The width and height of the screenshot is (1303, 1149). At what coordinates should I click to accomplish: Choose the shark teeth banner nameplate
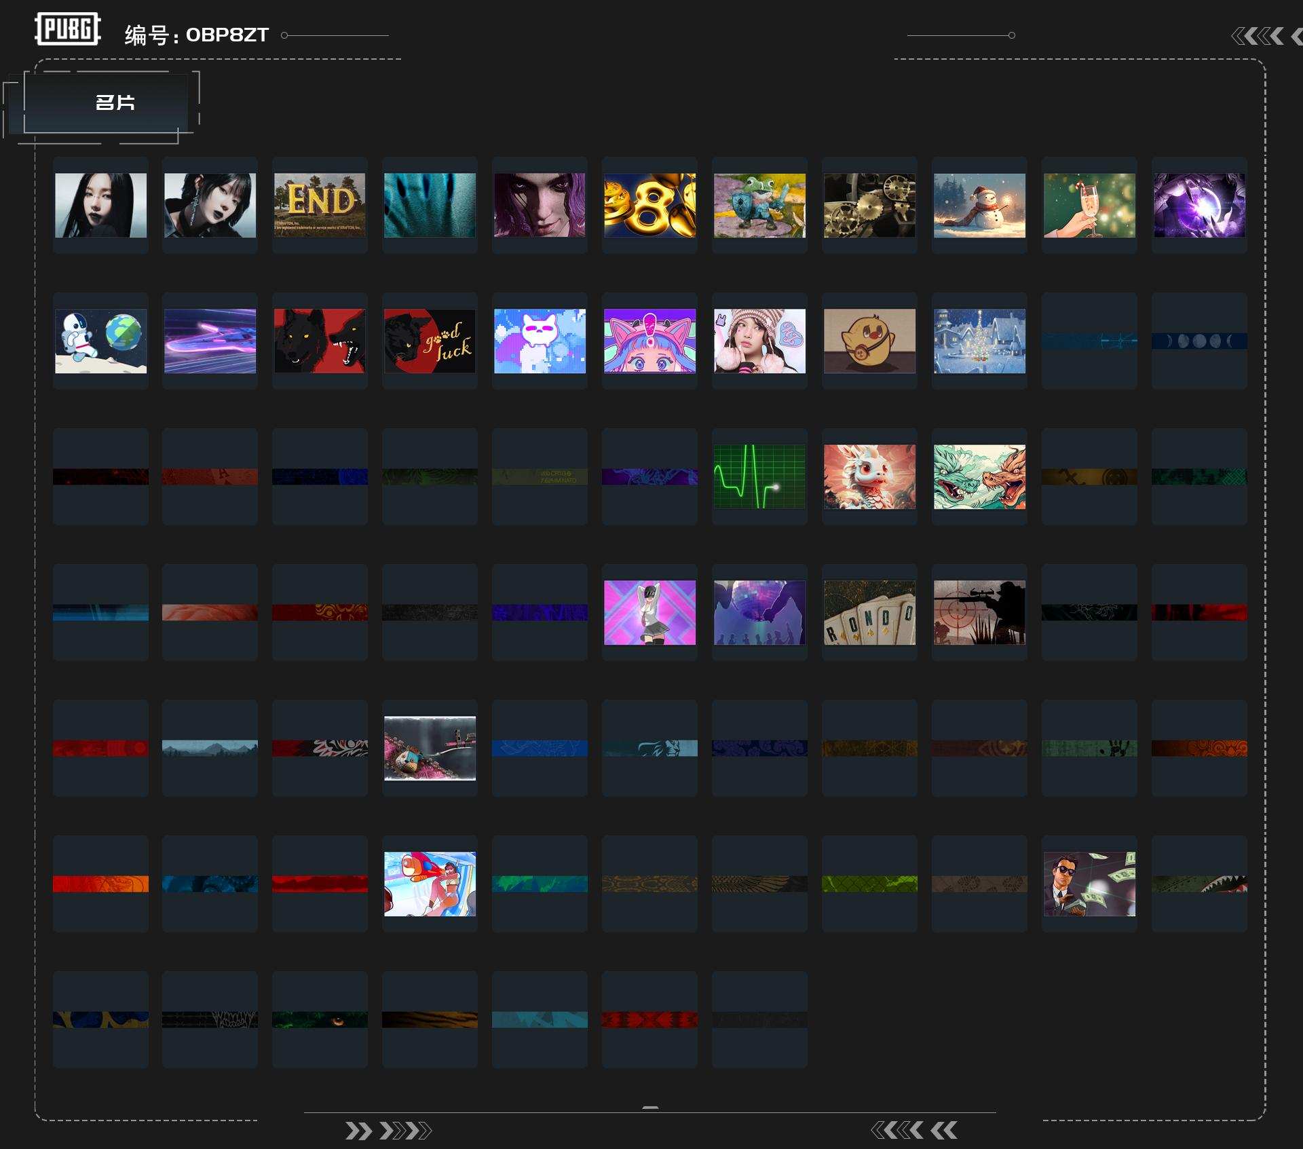coord(1199,884)
